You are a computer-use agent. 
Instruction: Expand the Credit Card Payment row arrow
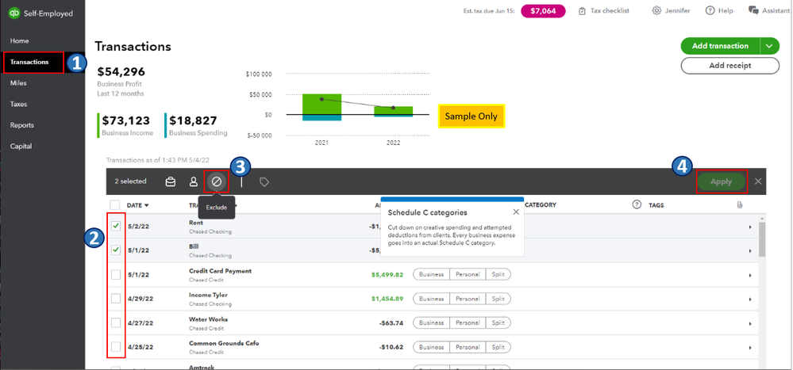tap(750, 276)
